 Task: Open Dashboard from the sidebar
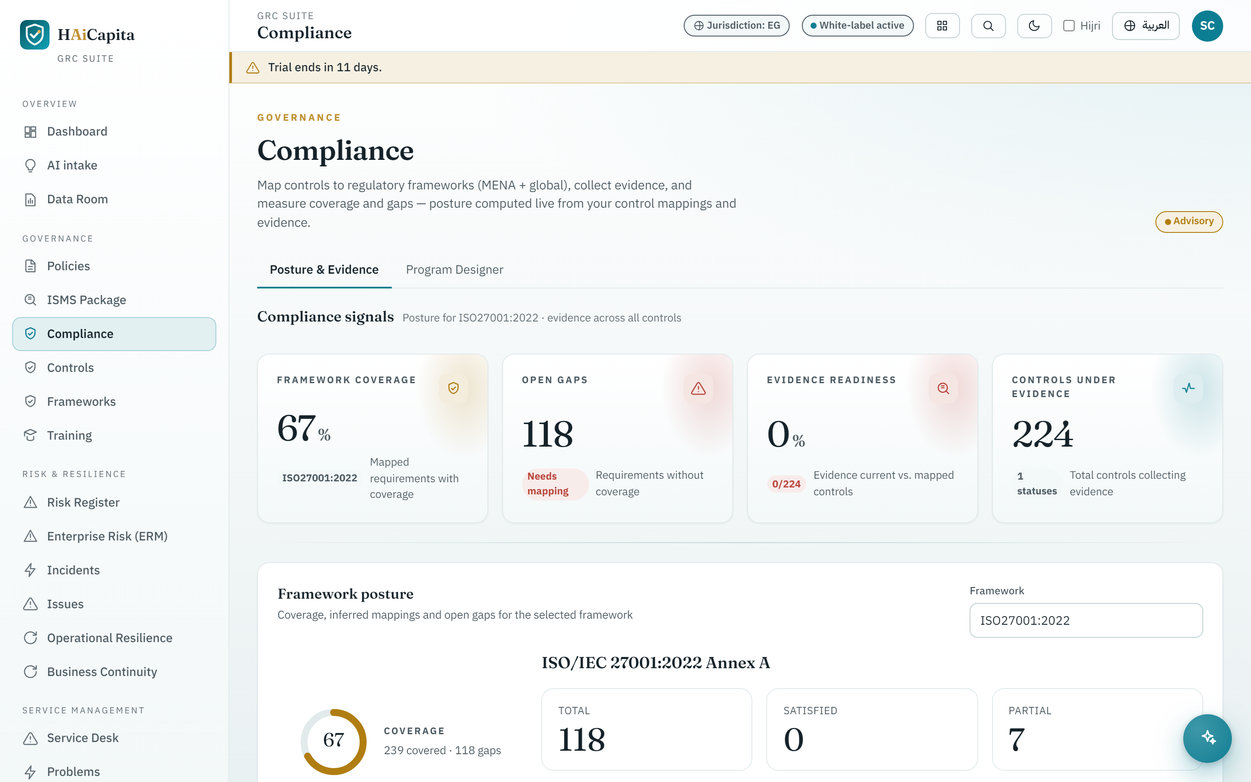pos(114,131)
